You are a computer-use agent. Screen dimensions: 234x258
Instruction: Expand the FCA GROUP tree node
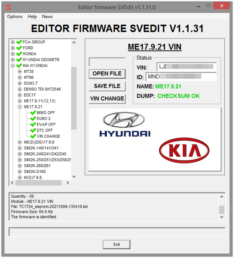(x=13, y=42)
